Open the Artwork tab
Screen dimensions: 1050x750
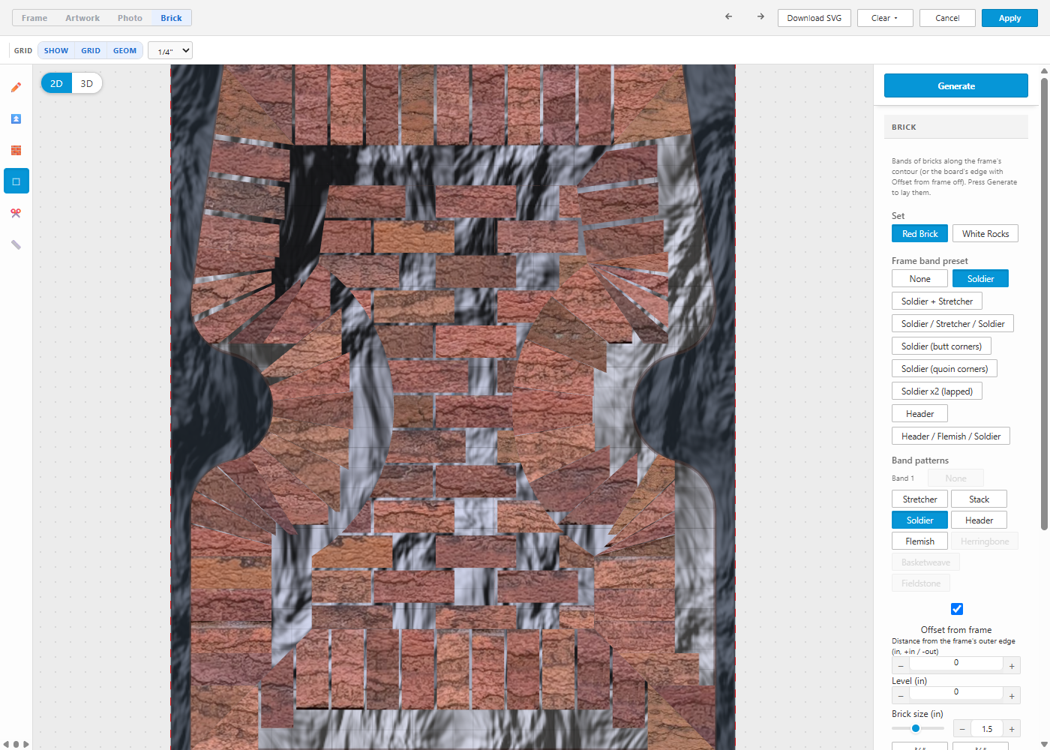point(82,18)
